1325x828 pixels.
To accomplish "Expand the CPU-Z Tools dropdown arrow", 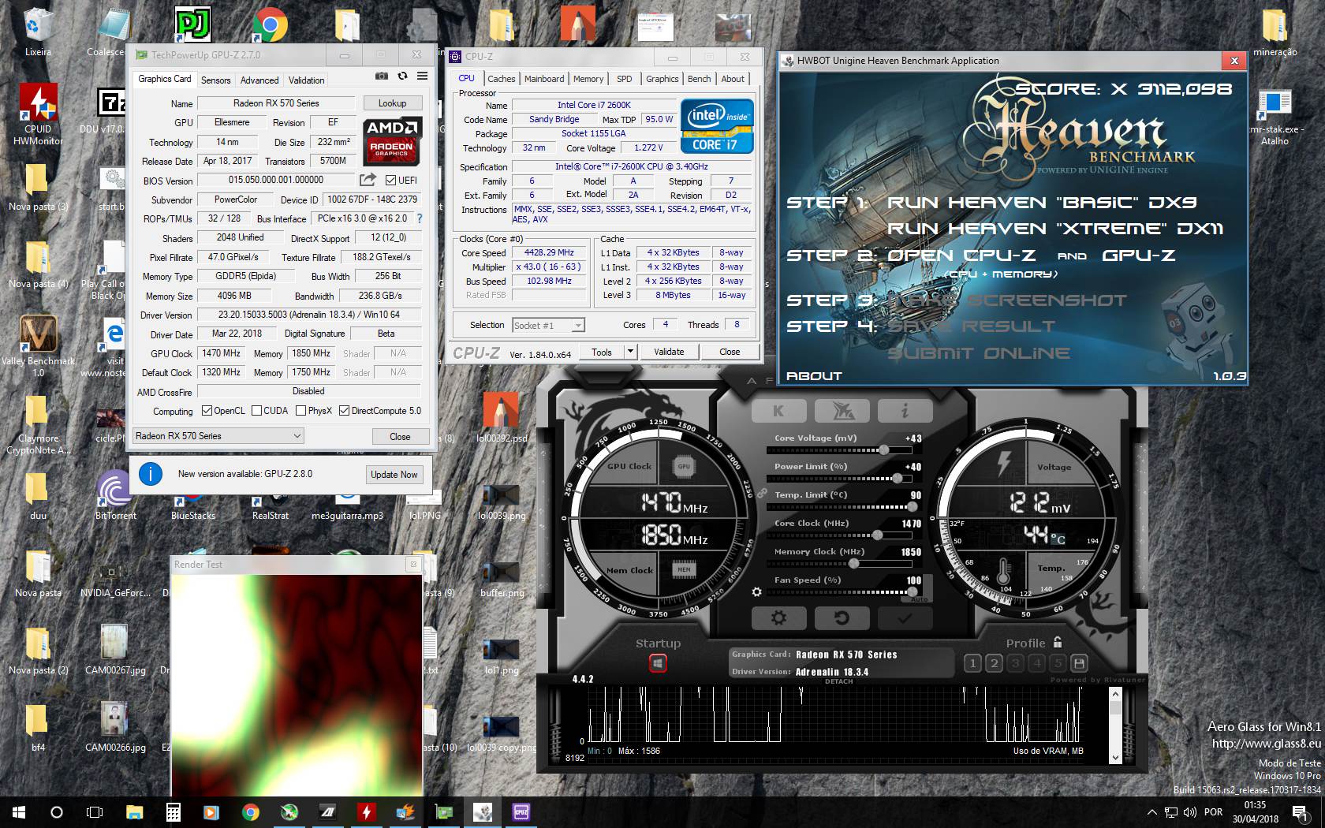I will 630,352.
